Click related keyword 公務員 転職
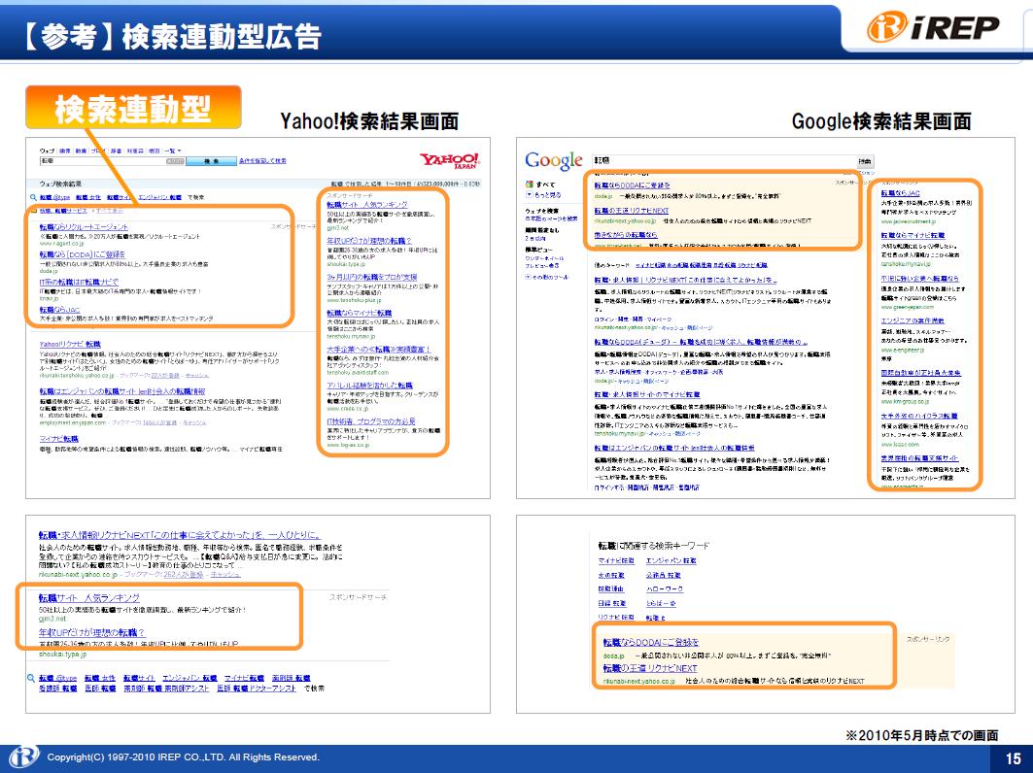 (x=663, y=575)
